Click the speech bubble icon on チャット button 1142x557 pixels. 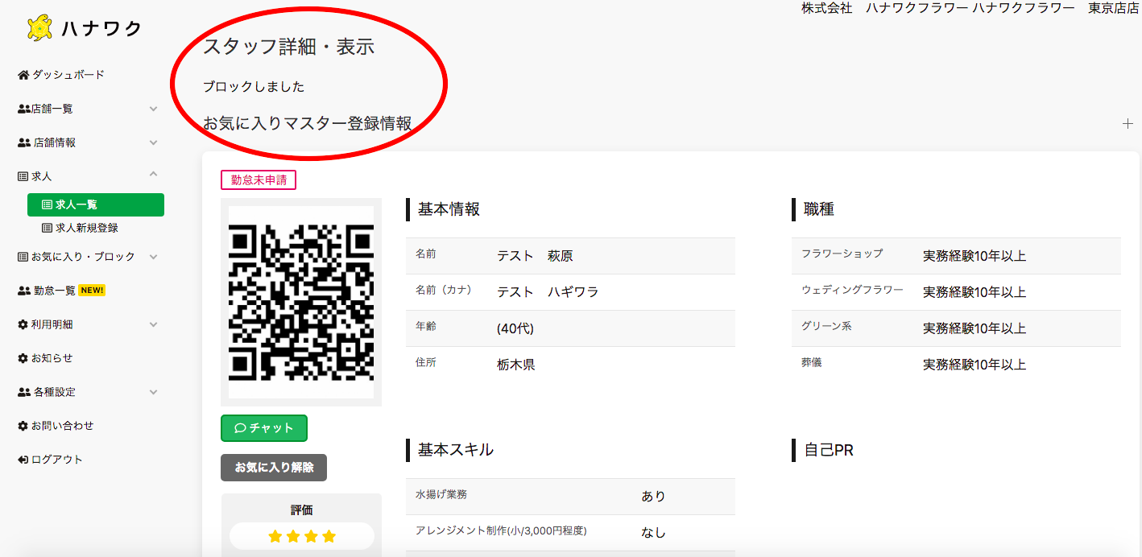(240, 428)
